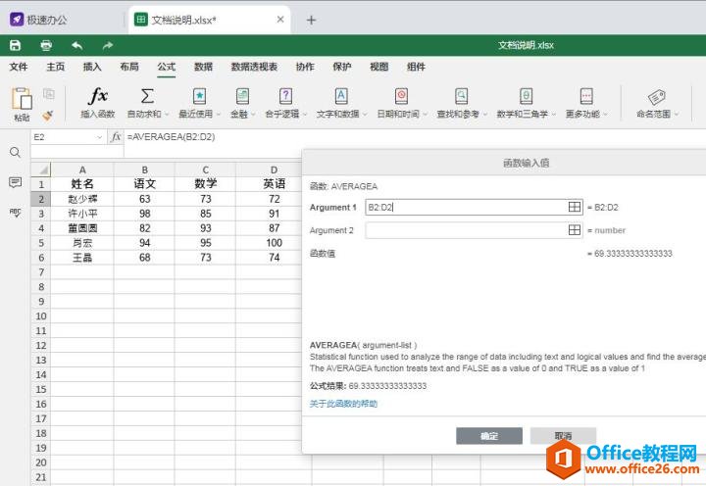The image size is (706, 486).
Task: Switch to the 保护 ribbon tab
Action: click(x=342, y=67)
